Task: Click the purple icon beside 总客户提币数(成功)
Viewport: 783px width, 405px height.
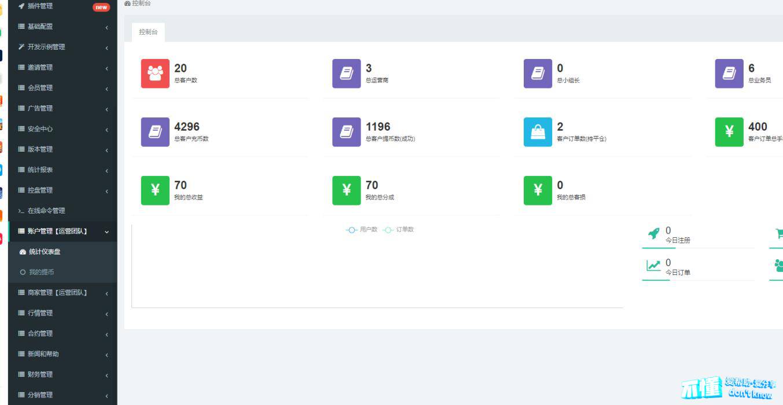Action: tap(347, 132)
